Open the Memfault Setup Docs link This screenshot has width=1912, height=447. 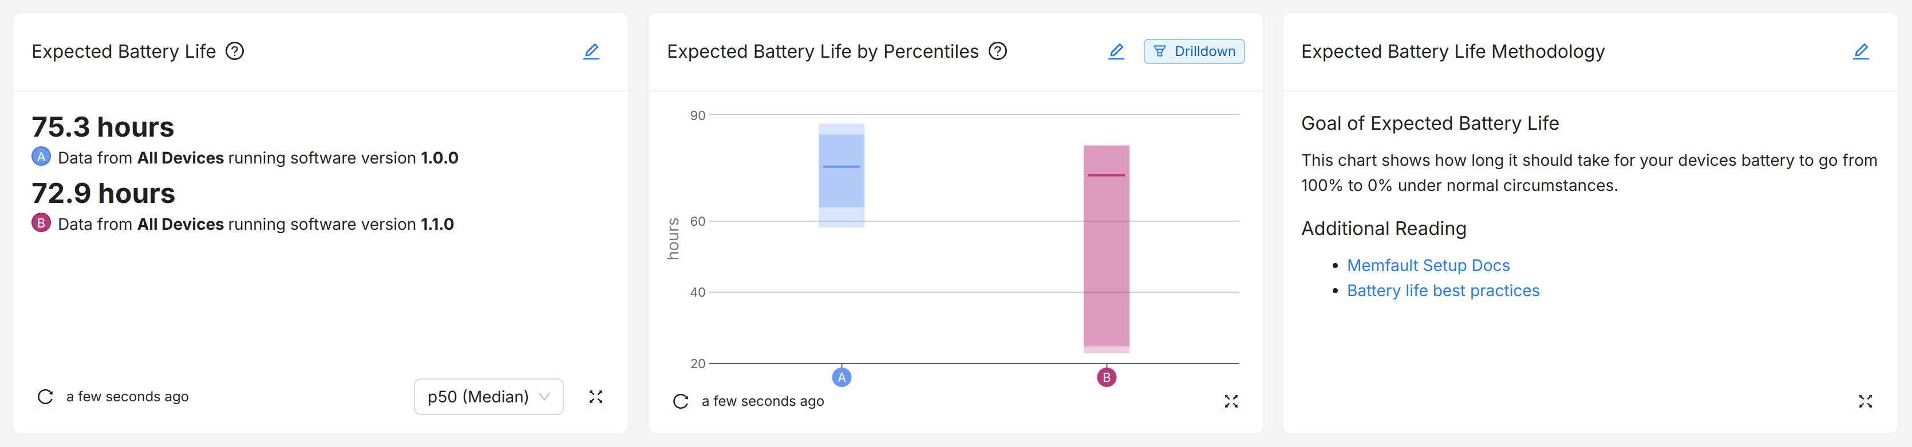pyautogui.click(x=1428, y=265)
